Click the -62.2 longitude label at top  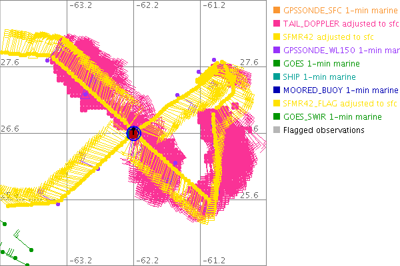(x=147, y=5)
